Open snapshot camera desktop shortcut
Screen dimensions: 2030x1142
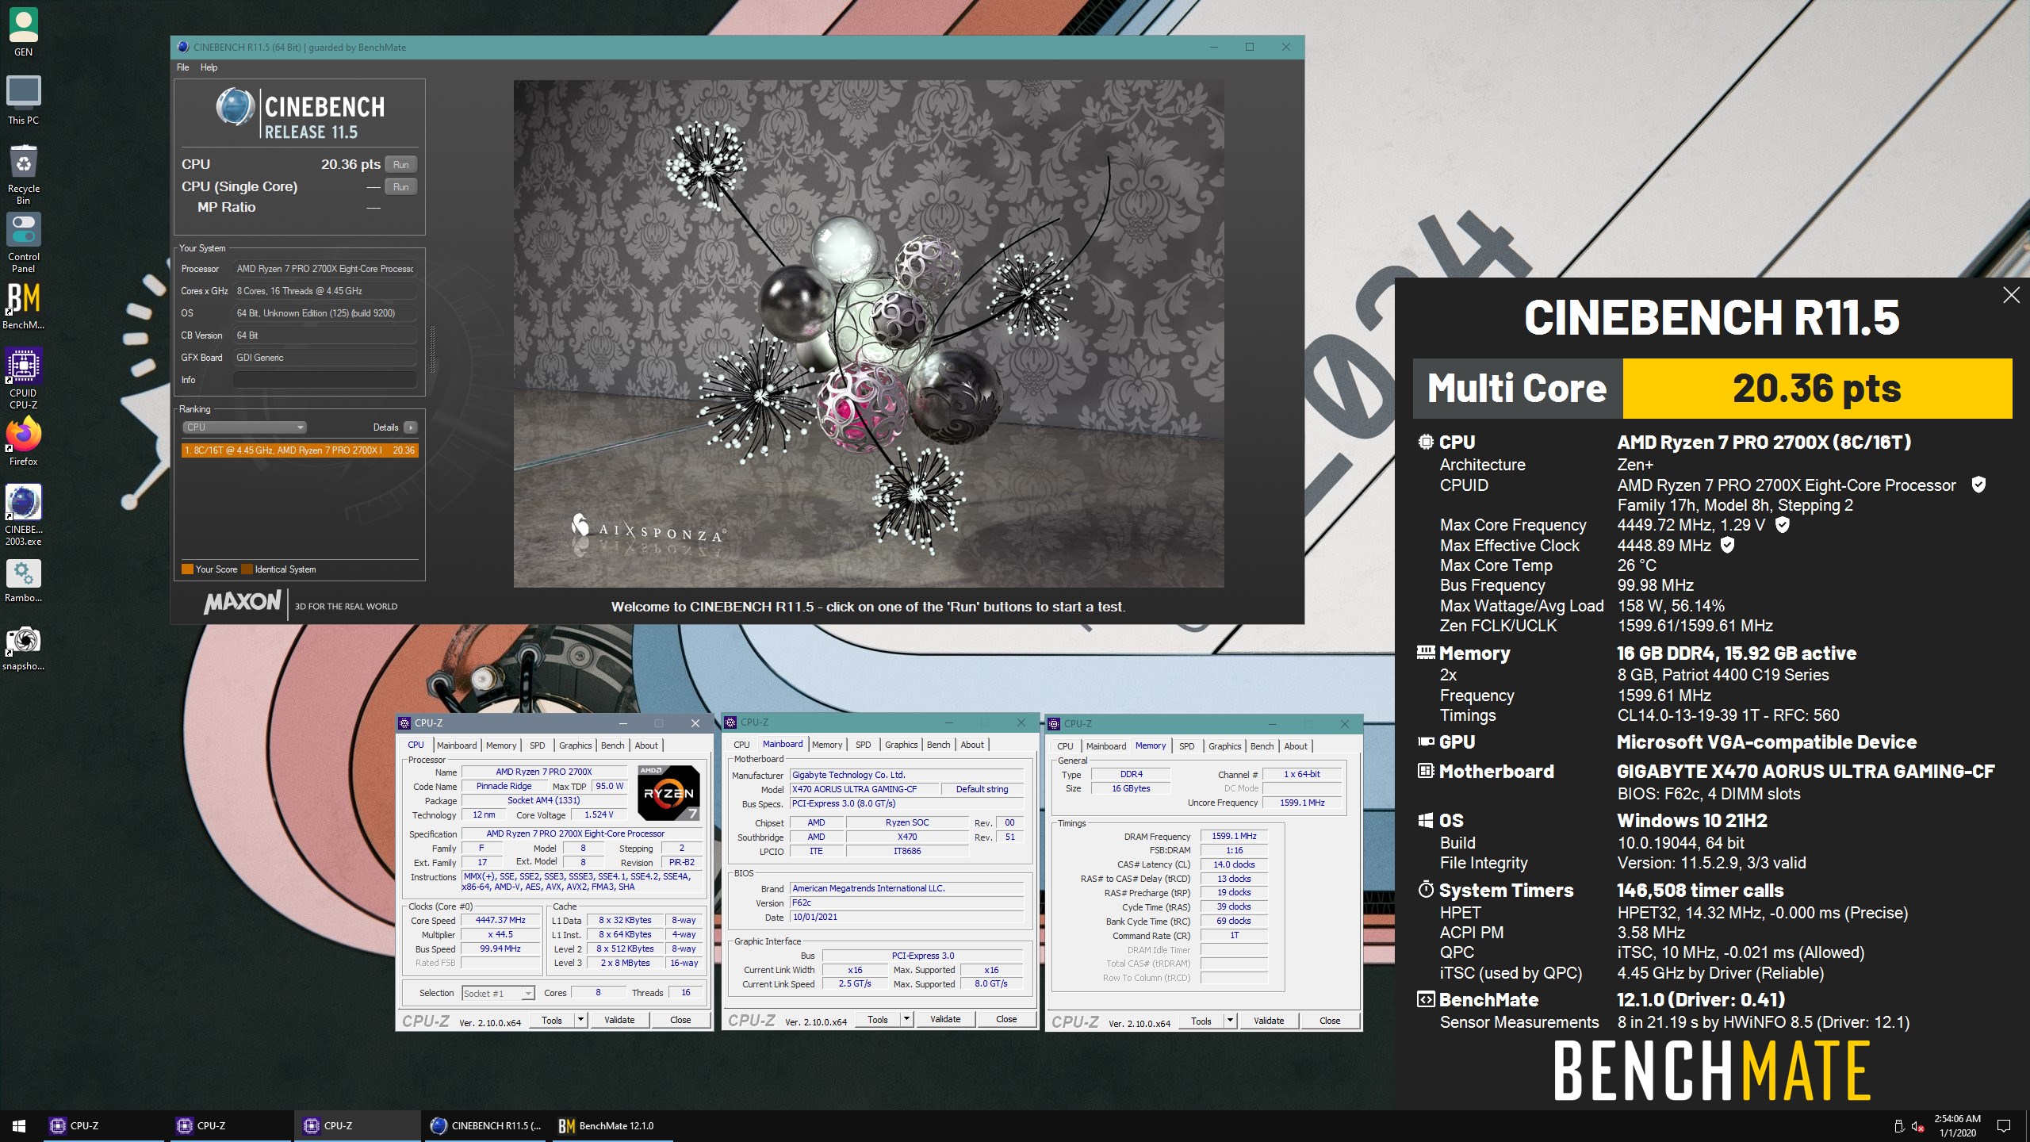pos(23,648)
